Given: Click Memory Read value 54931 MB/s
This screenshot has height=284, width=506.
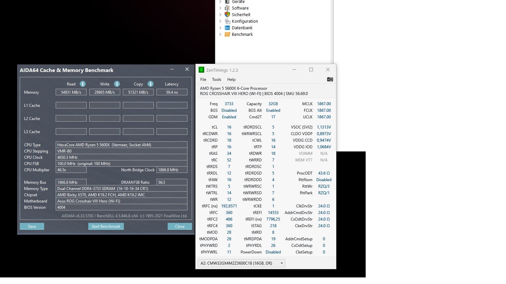Looking at the screenshot, I should point(71,92).
